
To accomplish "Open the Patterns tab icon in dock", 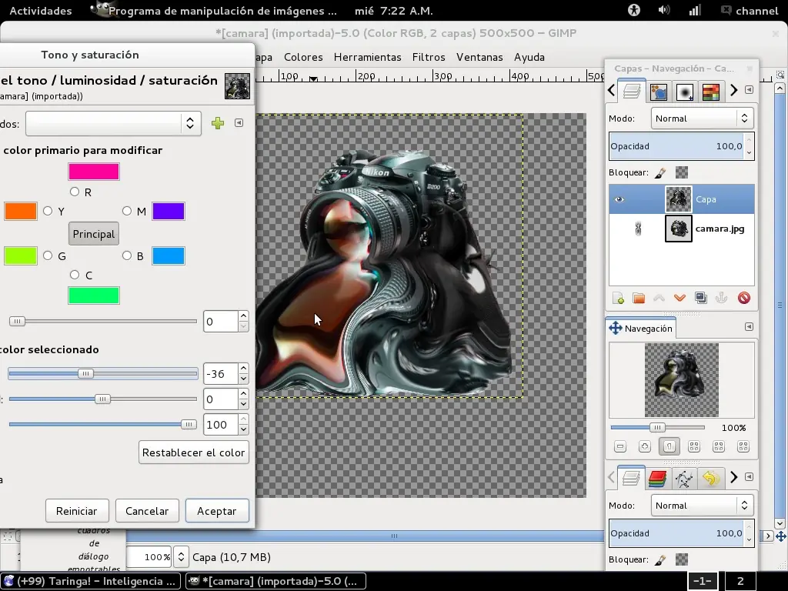I will pos(710,92).
